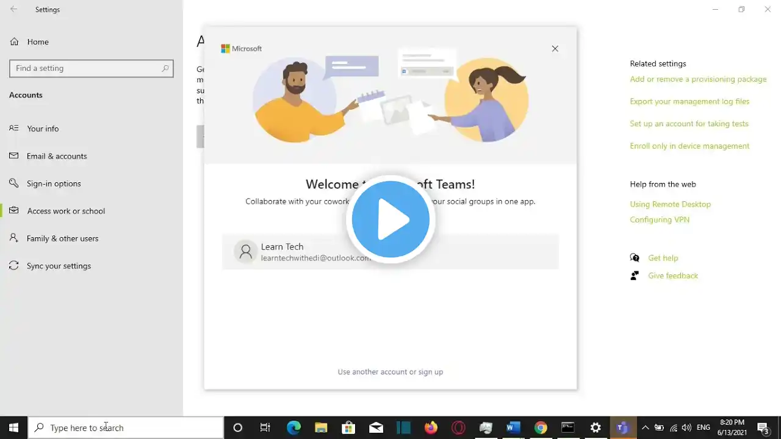Open the clock and date in taskbar

click(732, 427)
